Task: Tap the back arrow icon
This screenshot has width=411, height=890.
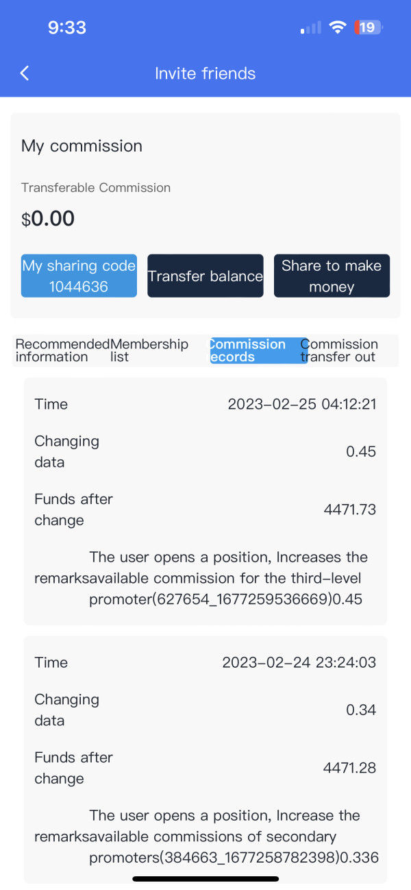Action: [x=25, y=73]
